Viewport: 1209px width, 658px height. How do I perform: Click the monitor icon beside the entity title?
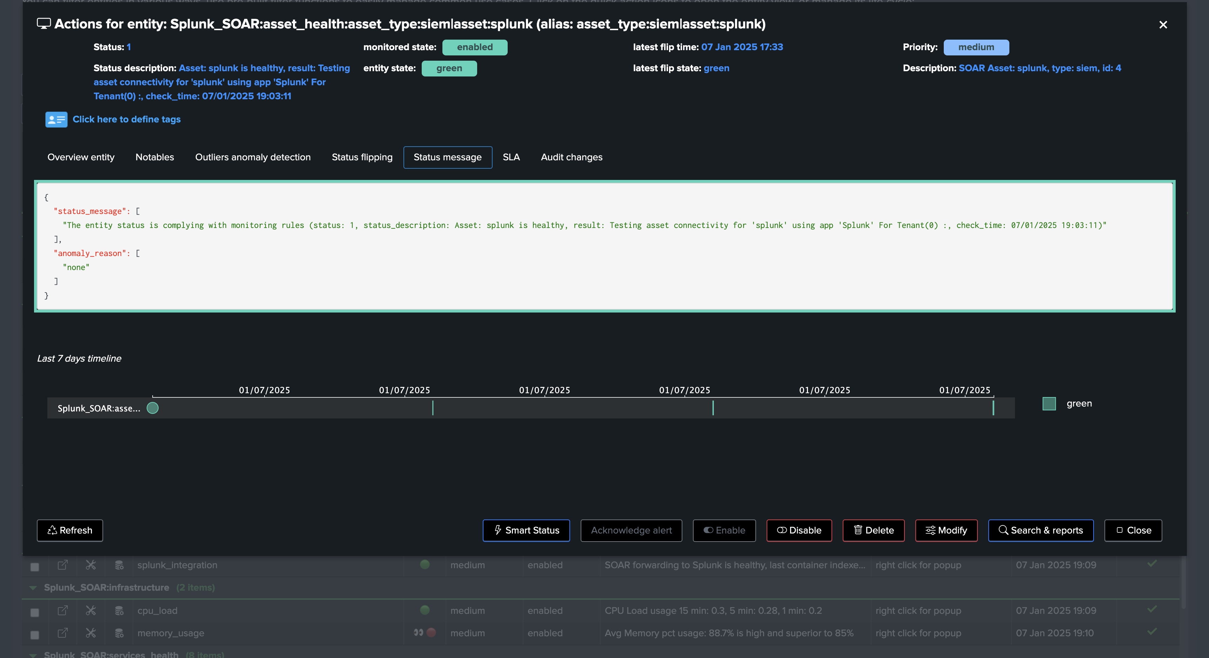pos(44,23)
